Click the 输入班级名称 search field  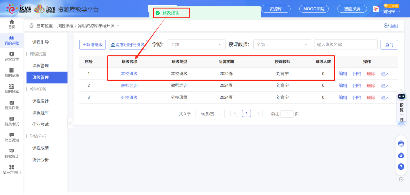coord(346,45)
